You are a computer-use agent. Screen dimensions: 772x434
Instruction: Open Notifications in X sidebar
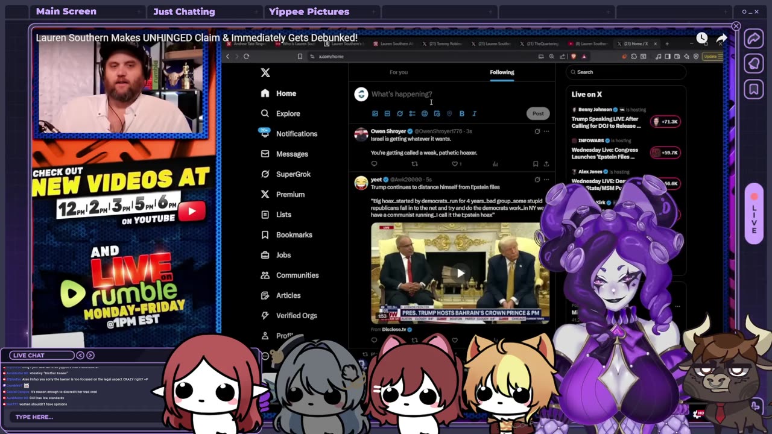point(289,134)
